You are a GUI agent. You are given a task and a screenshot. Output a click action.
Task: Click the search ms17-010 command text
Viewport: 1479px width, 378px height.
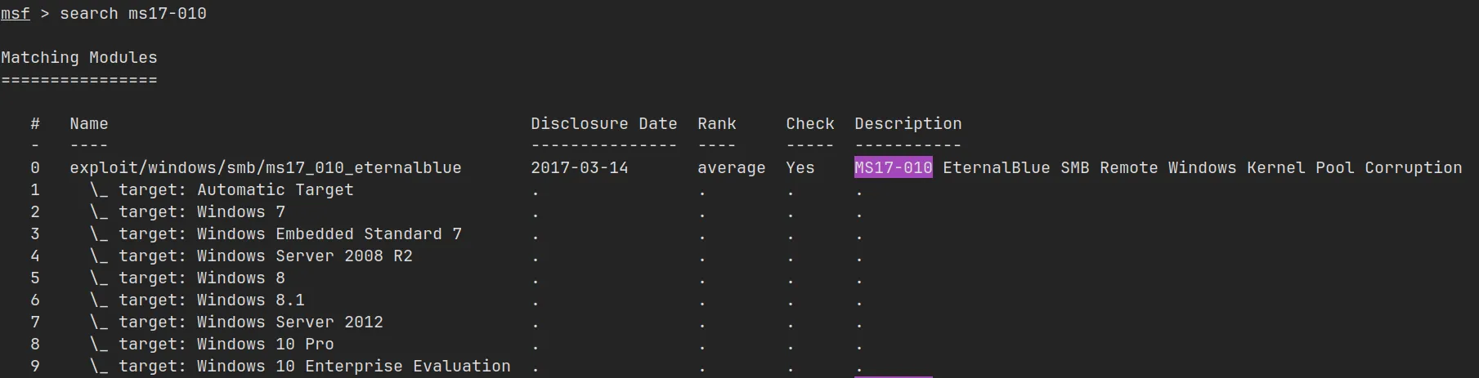coord(132,14)
